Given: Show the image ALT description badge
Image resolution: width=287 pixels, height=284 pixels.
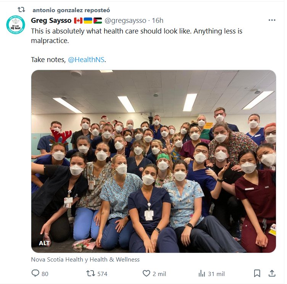Looking at the screenshot, I should [44, 243].
